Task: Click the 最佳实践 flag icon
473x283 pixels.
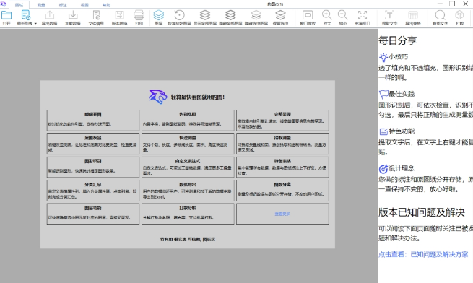Action: click(383, 94)
